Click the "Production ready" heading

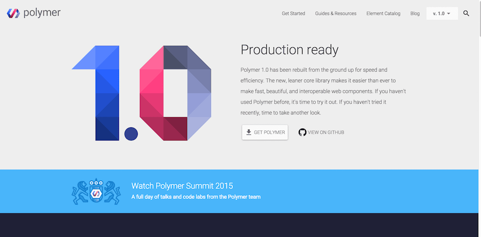pyautogui.click(x=289, y=50)
